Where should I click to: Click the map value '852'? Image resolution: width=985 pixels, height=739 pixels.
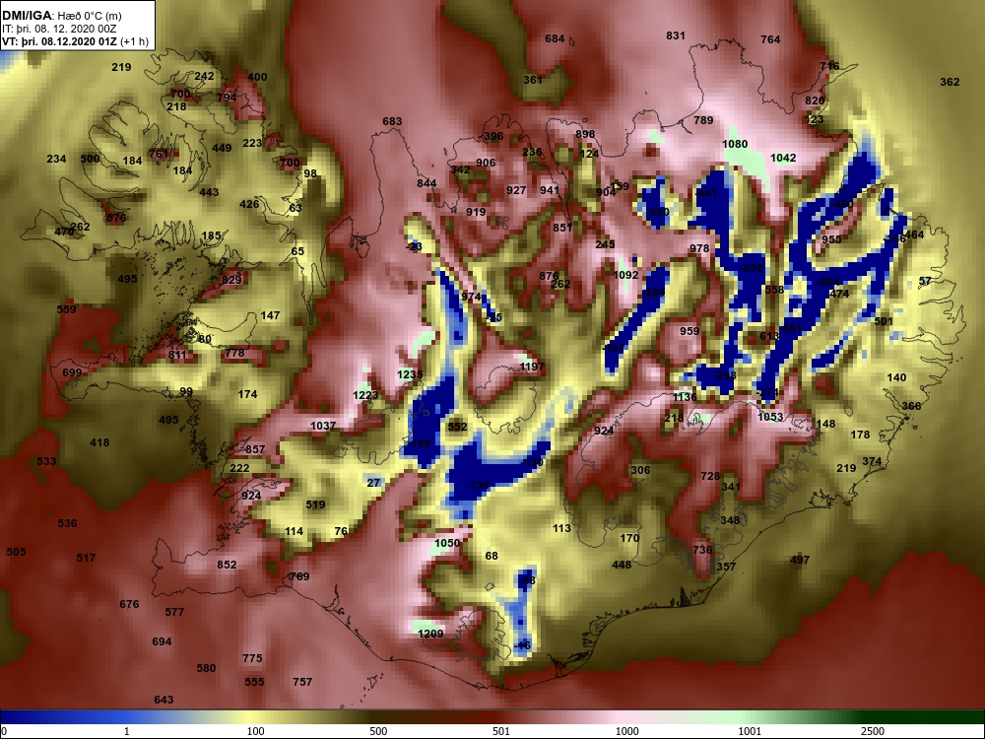pyautogui.click(x=227, y=565)
